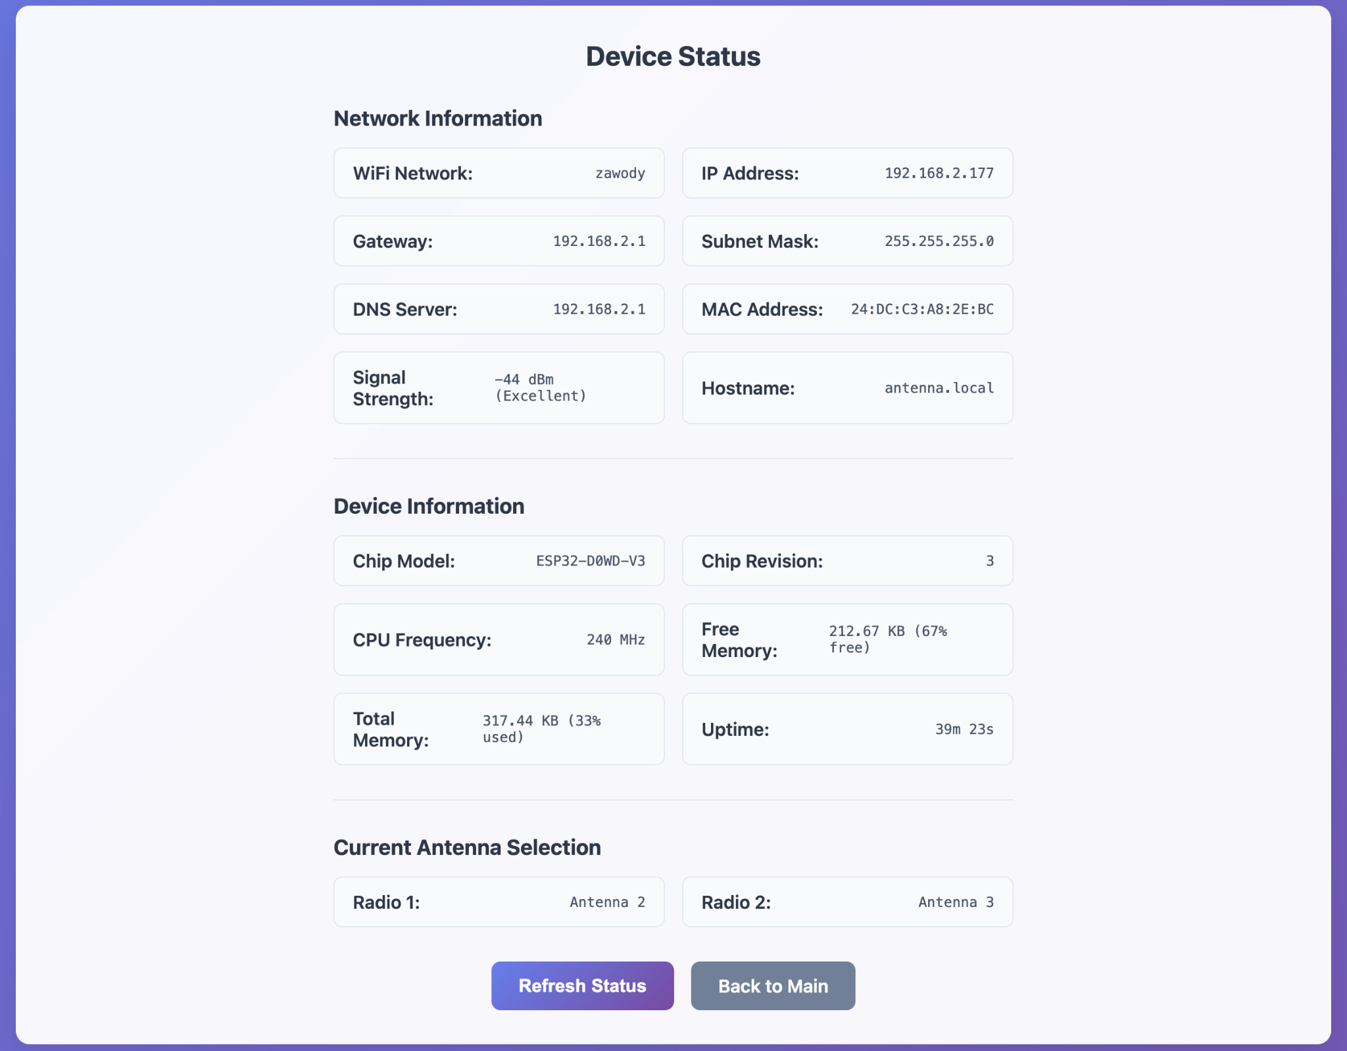Viewport: 1347px width, 1051px height.
Task: Click the Chip Revision card
Action: pos(847,561)
